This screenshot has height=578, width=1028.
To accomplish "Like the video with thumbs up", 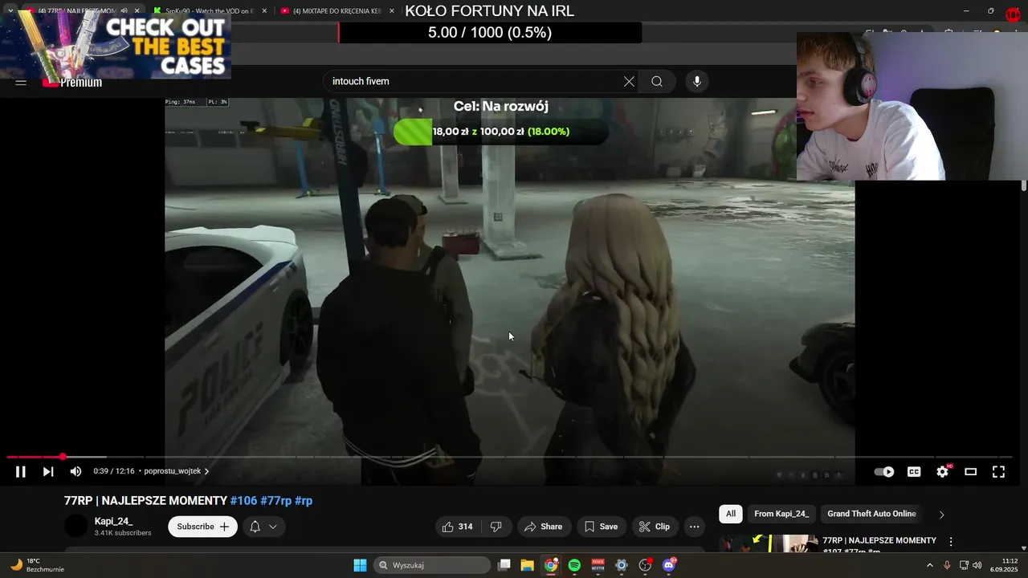I will 456,527.
